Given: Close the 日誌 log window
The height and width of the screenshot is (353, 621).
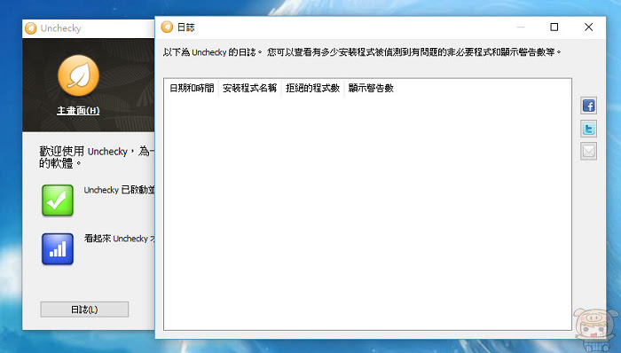Looking at the screenshot, I should pos(588,27).
